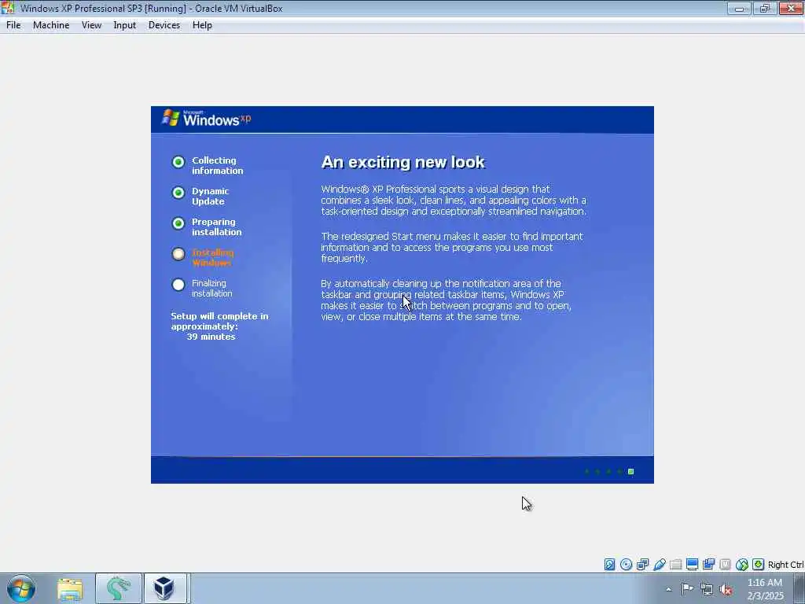Close the VirtualBox window

click(x=791, y=8)
